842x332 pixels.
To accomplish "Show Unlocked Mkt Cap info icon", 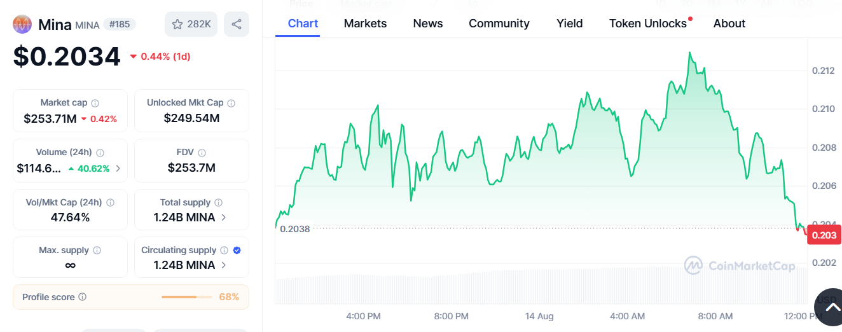I will tap(231, 103).
